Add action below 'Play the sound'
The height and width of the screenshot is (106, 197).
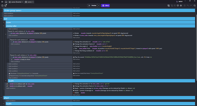(x=77, y=59)
